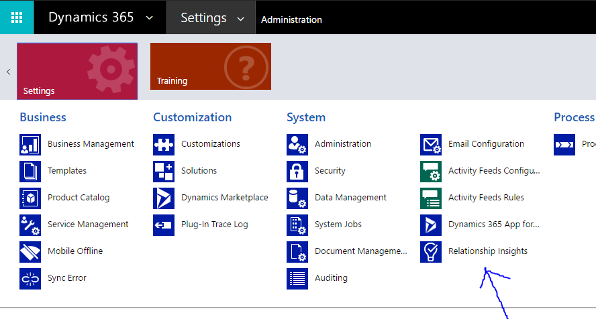596x319 pixels.
Task: Open Activity Feeds Configuration link
Action: (494, 171)
